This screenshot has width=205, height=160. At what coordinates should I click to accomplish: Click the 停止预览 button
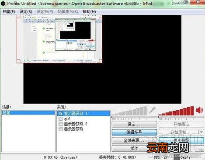[181, 140]
